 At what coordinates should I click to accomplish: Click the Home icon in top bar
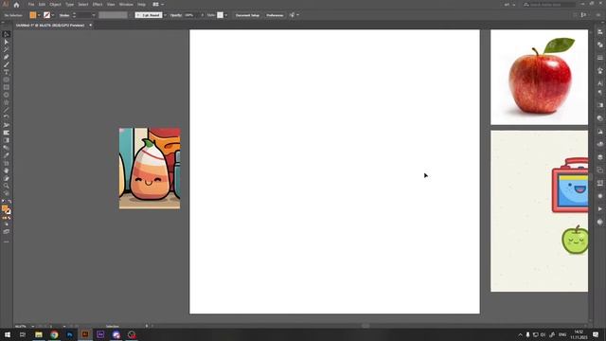click(16, 5)
